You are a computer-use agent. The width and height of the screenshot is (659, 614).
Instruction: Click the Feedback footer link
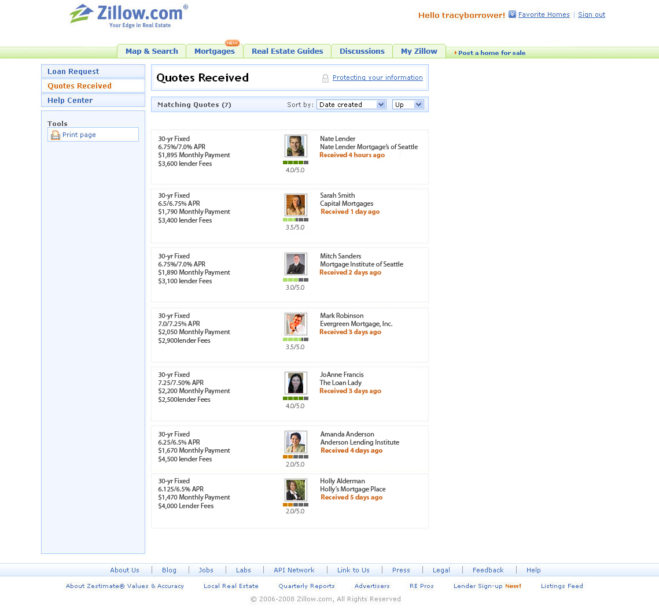(488, 570)
